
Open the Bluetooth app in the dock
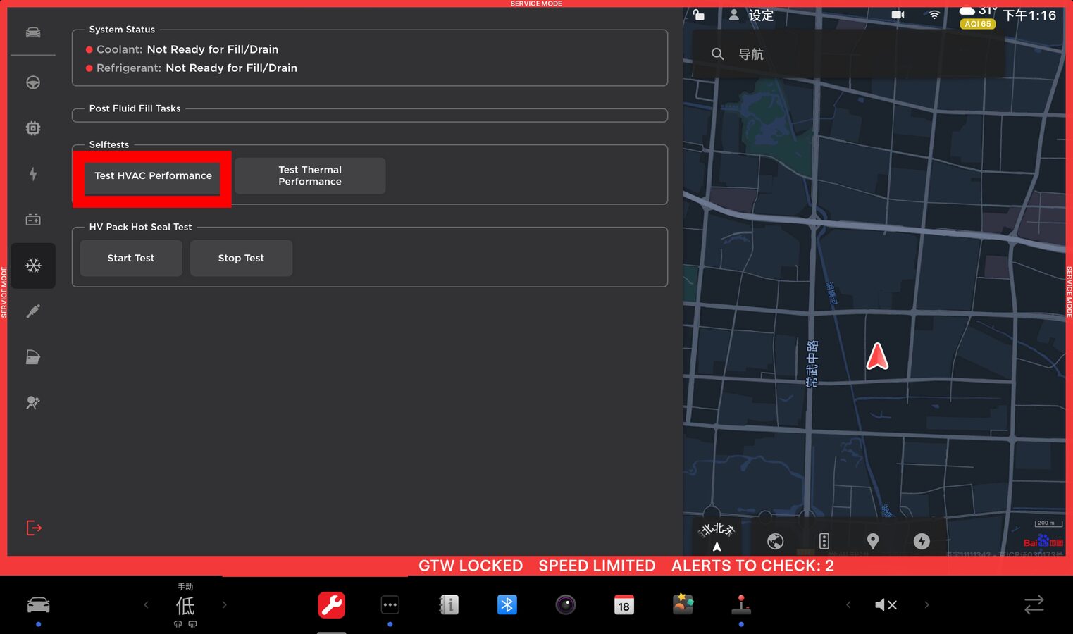[x=507, y=605]
